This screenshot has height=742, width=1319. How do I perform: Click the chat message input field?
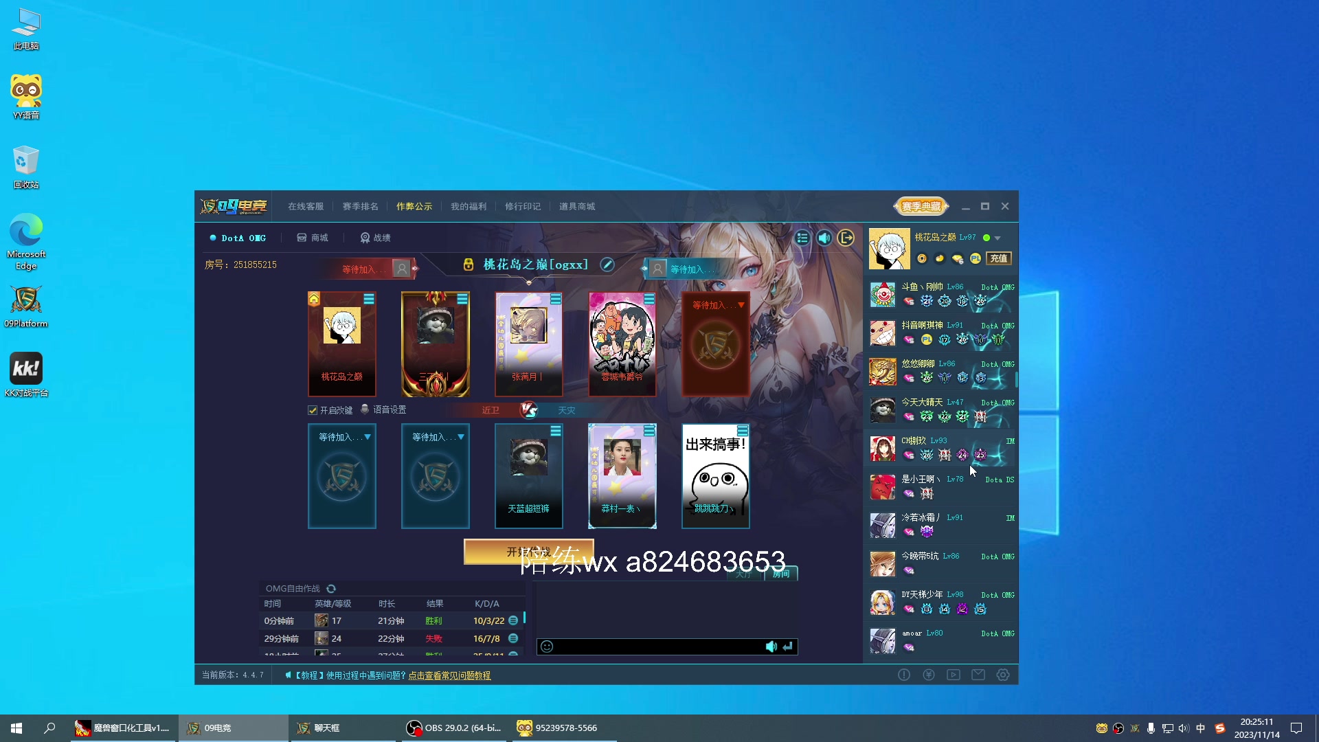(658, 647)
